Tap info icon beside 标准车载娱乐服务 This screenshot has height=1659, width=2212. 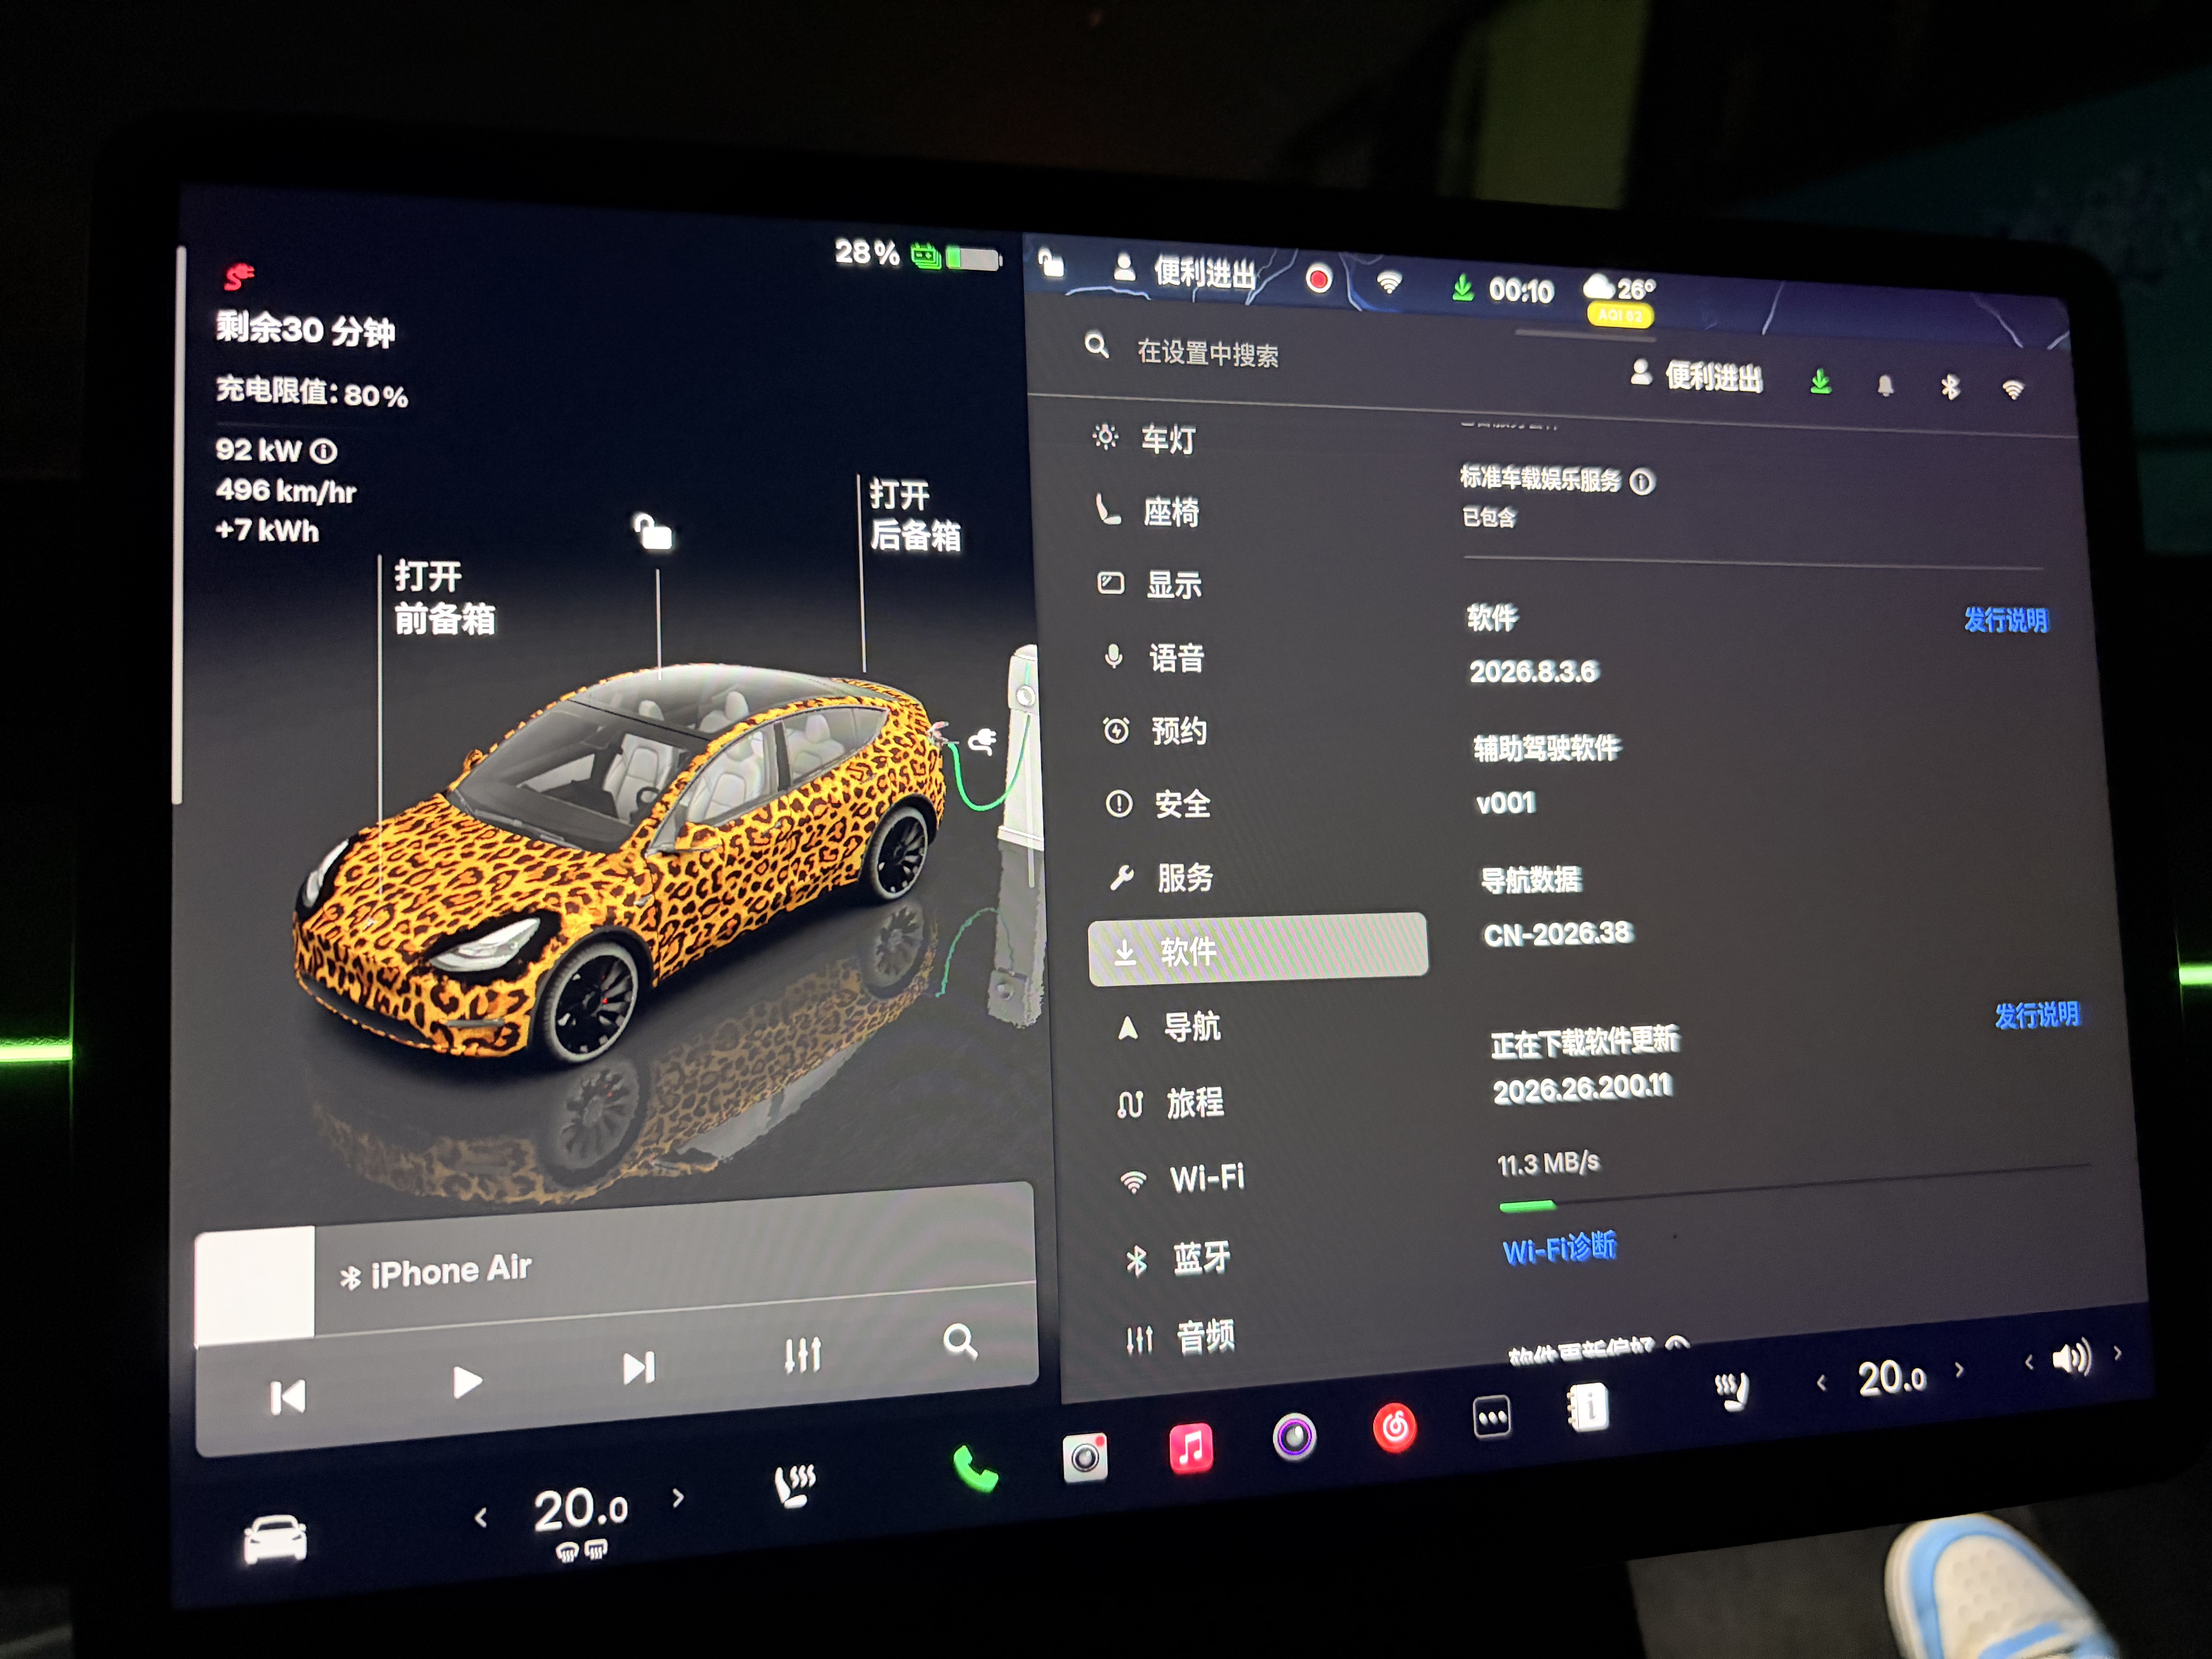coord(1642,482)
